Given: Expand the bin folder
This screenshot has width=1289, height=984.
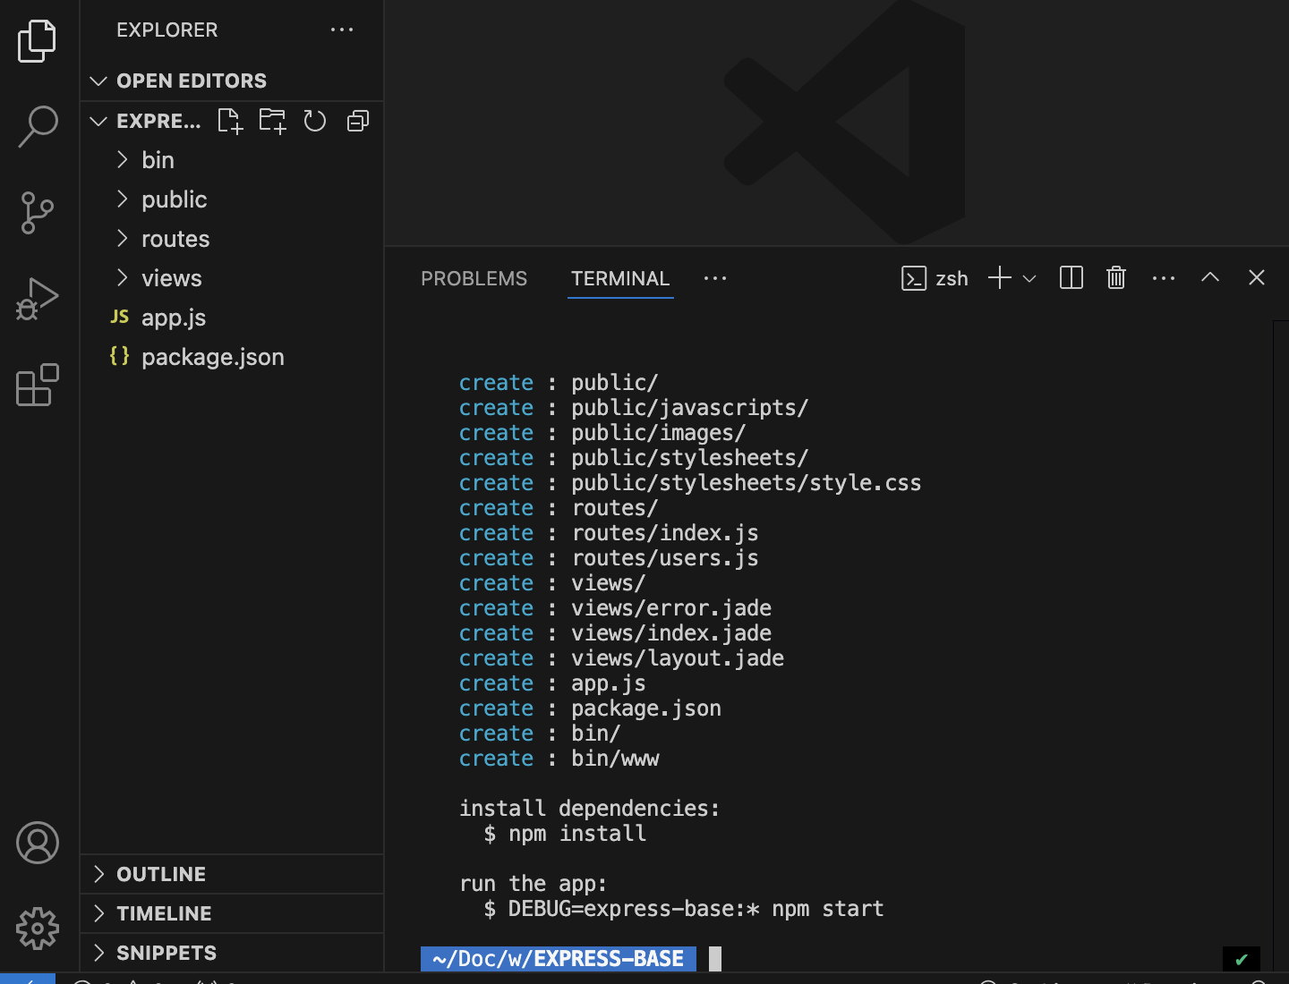Looking at the screenshot, I should tap(233, 160).
